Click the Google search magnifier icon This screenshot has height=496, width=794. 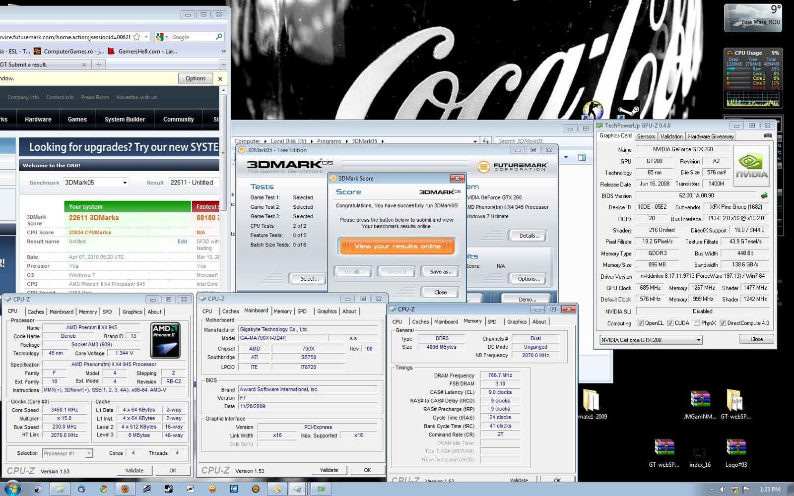tap(219, 37)
